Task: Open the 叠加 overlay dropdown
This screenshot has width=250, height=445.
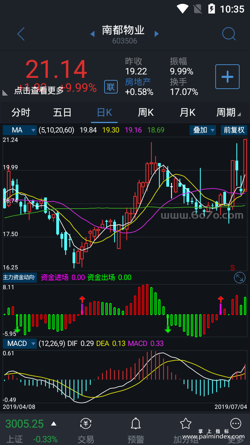Action: (x=203, y=130)
